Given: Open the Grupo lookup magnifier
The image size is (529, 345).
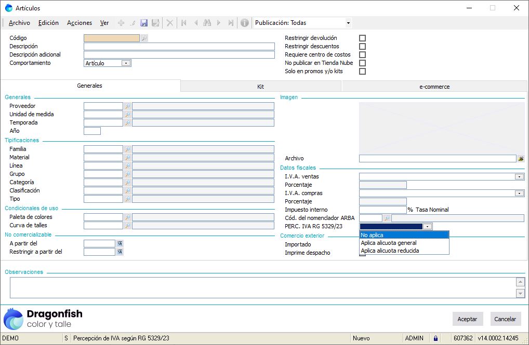Looking at the screenshot, I should (127, 174).
